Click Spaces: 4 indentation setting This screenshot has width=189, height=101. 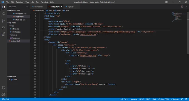[134, 99]
